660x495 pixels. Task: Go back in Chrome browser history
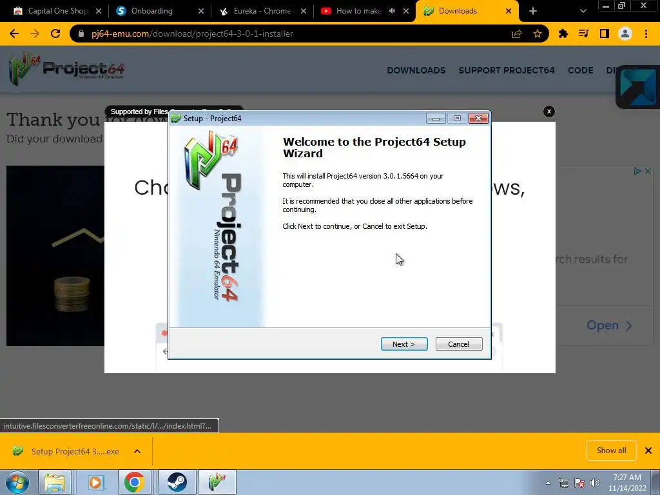(x=14, y=34)
